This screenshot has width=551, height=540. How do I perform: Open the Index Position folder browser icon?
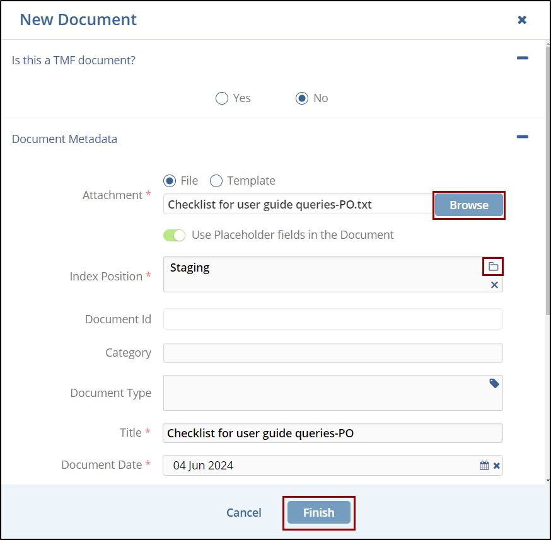(494, 267)
